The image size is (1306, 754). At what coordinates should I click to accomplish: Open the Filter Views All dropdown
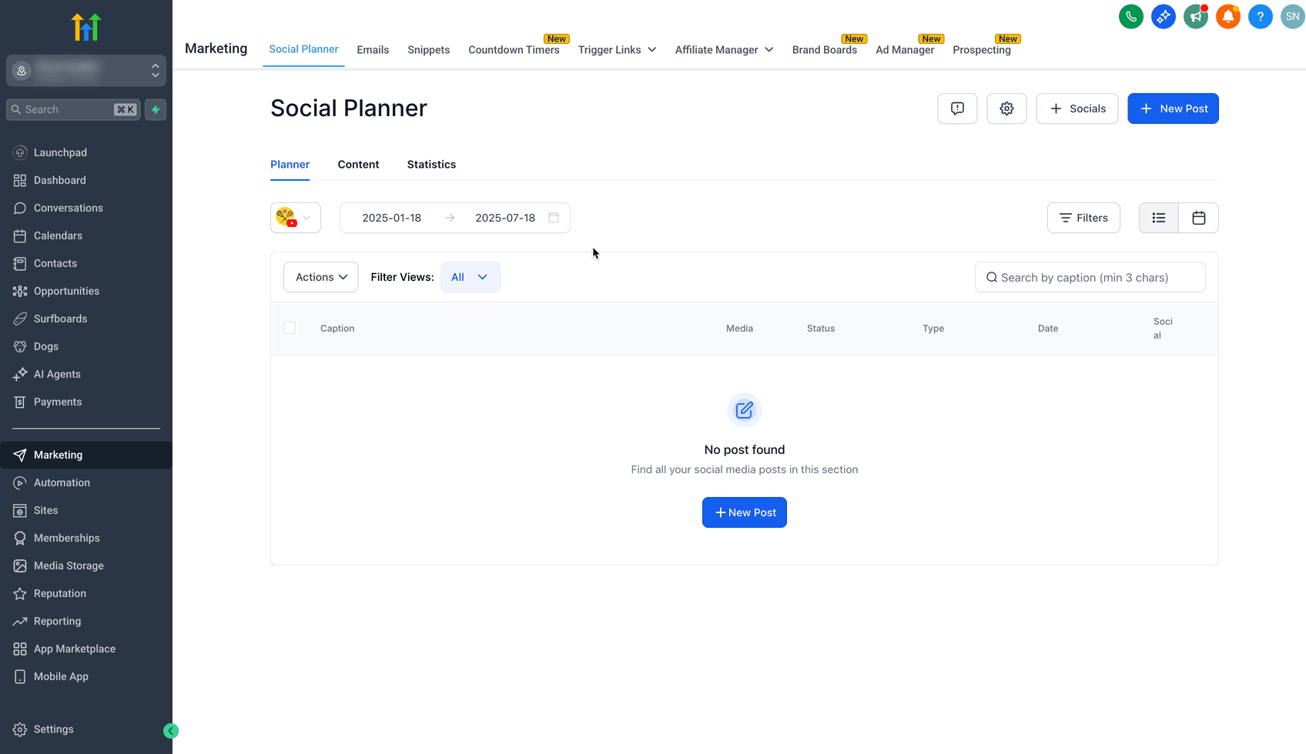(470, 277)
